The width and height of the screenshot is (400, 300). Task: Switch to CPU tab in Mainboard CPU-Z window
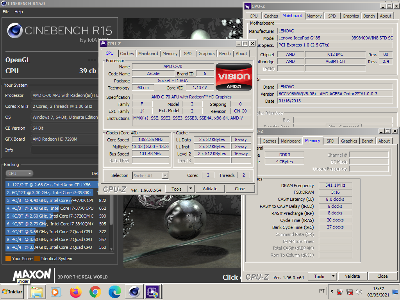pyautogui.click(x=254, y=16)
